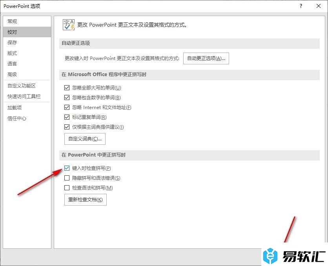Select the 校对 category
Image resolution: width=328 pixels, height=266 pixels.
(x=27, y=32)
